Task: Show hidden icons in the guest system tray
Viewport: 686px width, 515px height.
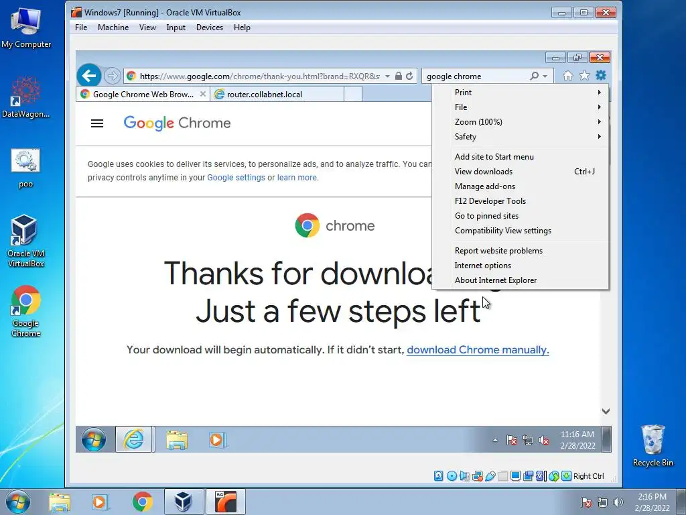Action: pos(495,441)
